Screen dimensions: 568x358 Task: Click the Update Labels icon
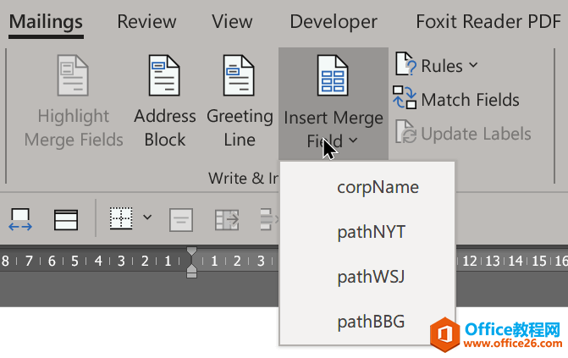405,134
